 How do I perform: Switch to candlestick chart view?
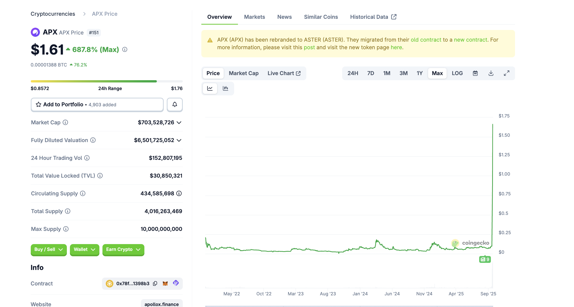tap(225, 88)
